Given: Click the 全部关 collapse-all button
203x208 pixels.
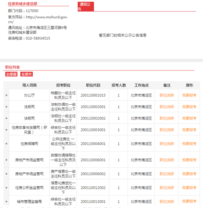Looking at the screenshot, I should 26,74.
